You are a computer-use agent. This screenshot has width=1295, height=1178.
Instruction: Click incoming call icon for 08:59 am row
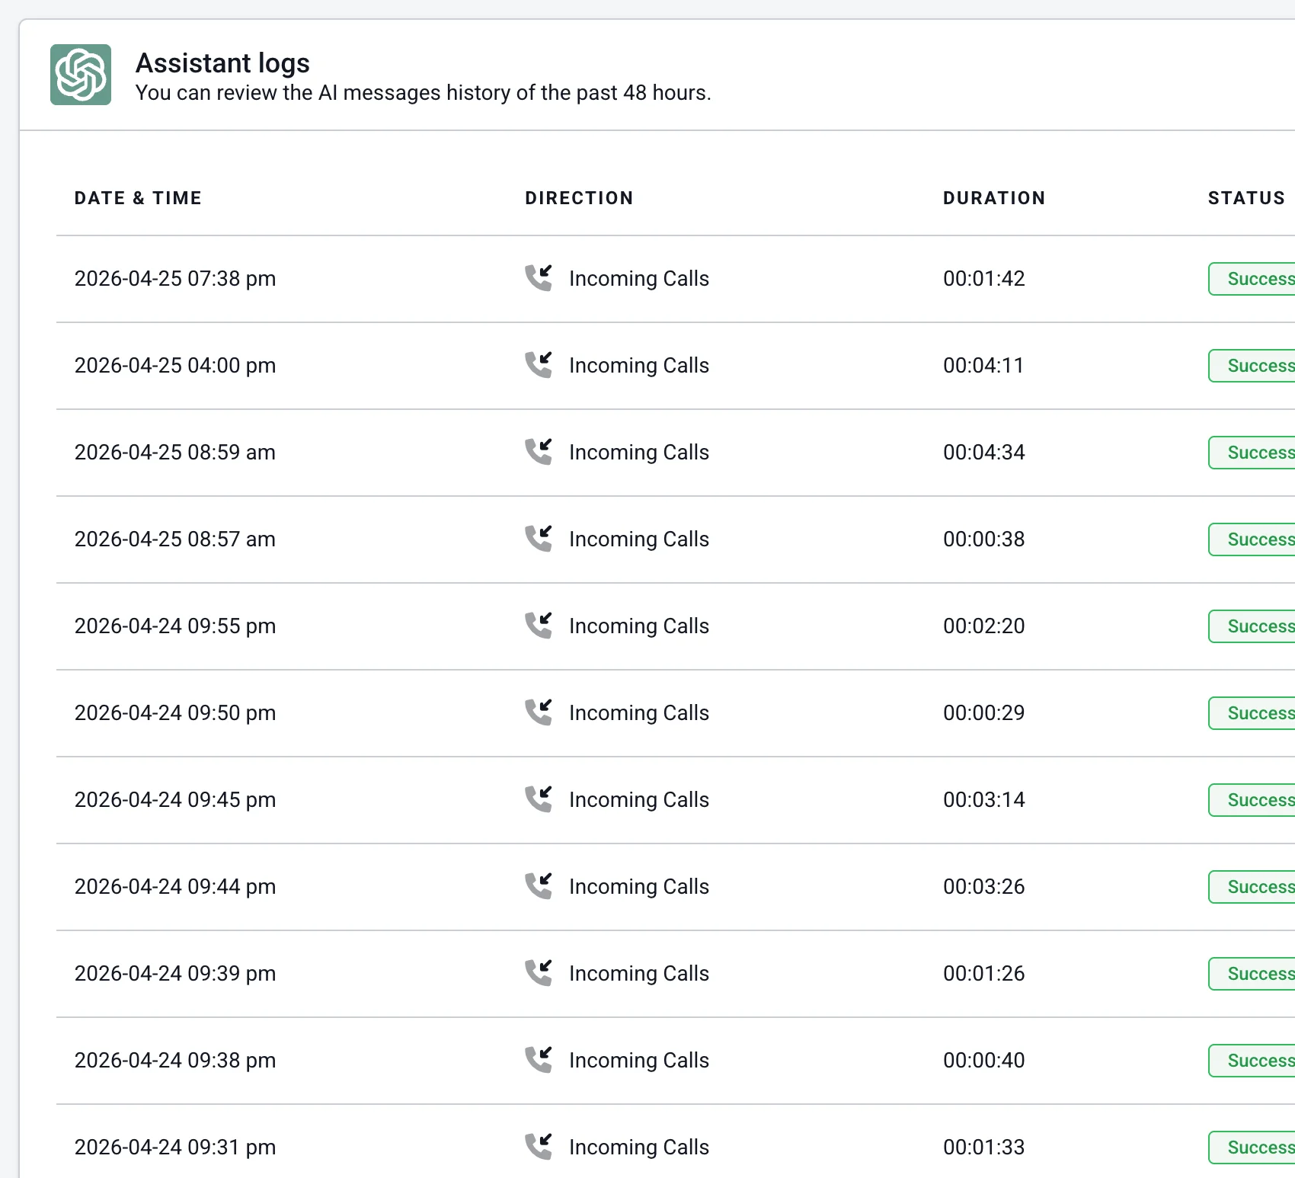pyautogui.click(x=539, y=452)
